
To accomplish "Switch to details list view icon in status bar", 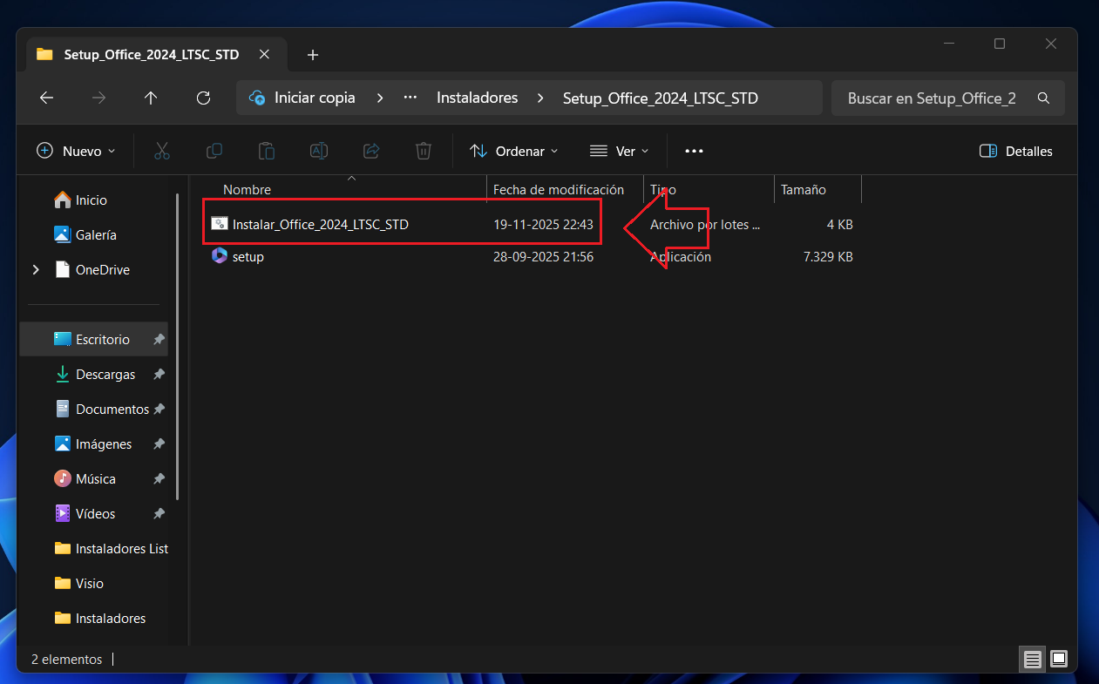I will [x=1032, y=660].
